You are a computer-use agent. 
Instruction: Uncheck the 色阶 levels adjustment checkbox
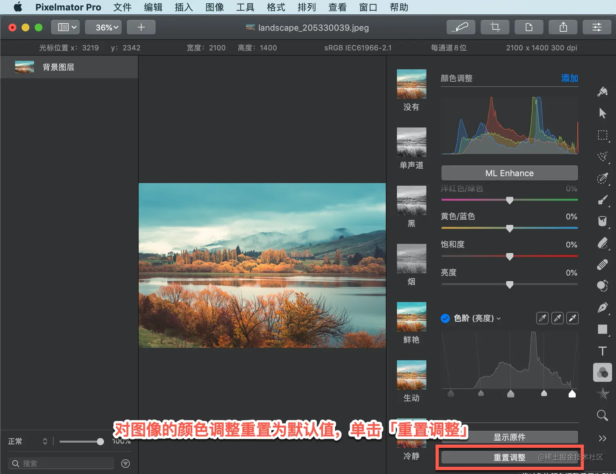coord(445,318)
